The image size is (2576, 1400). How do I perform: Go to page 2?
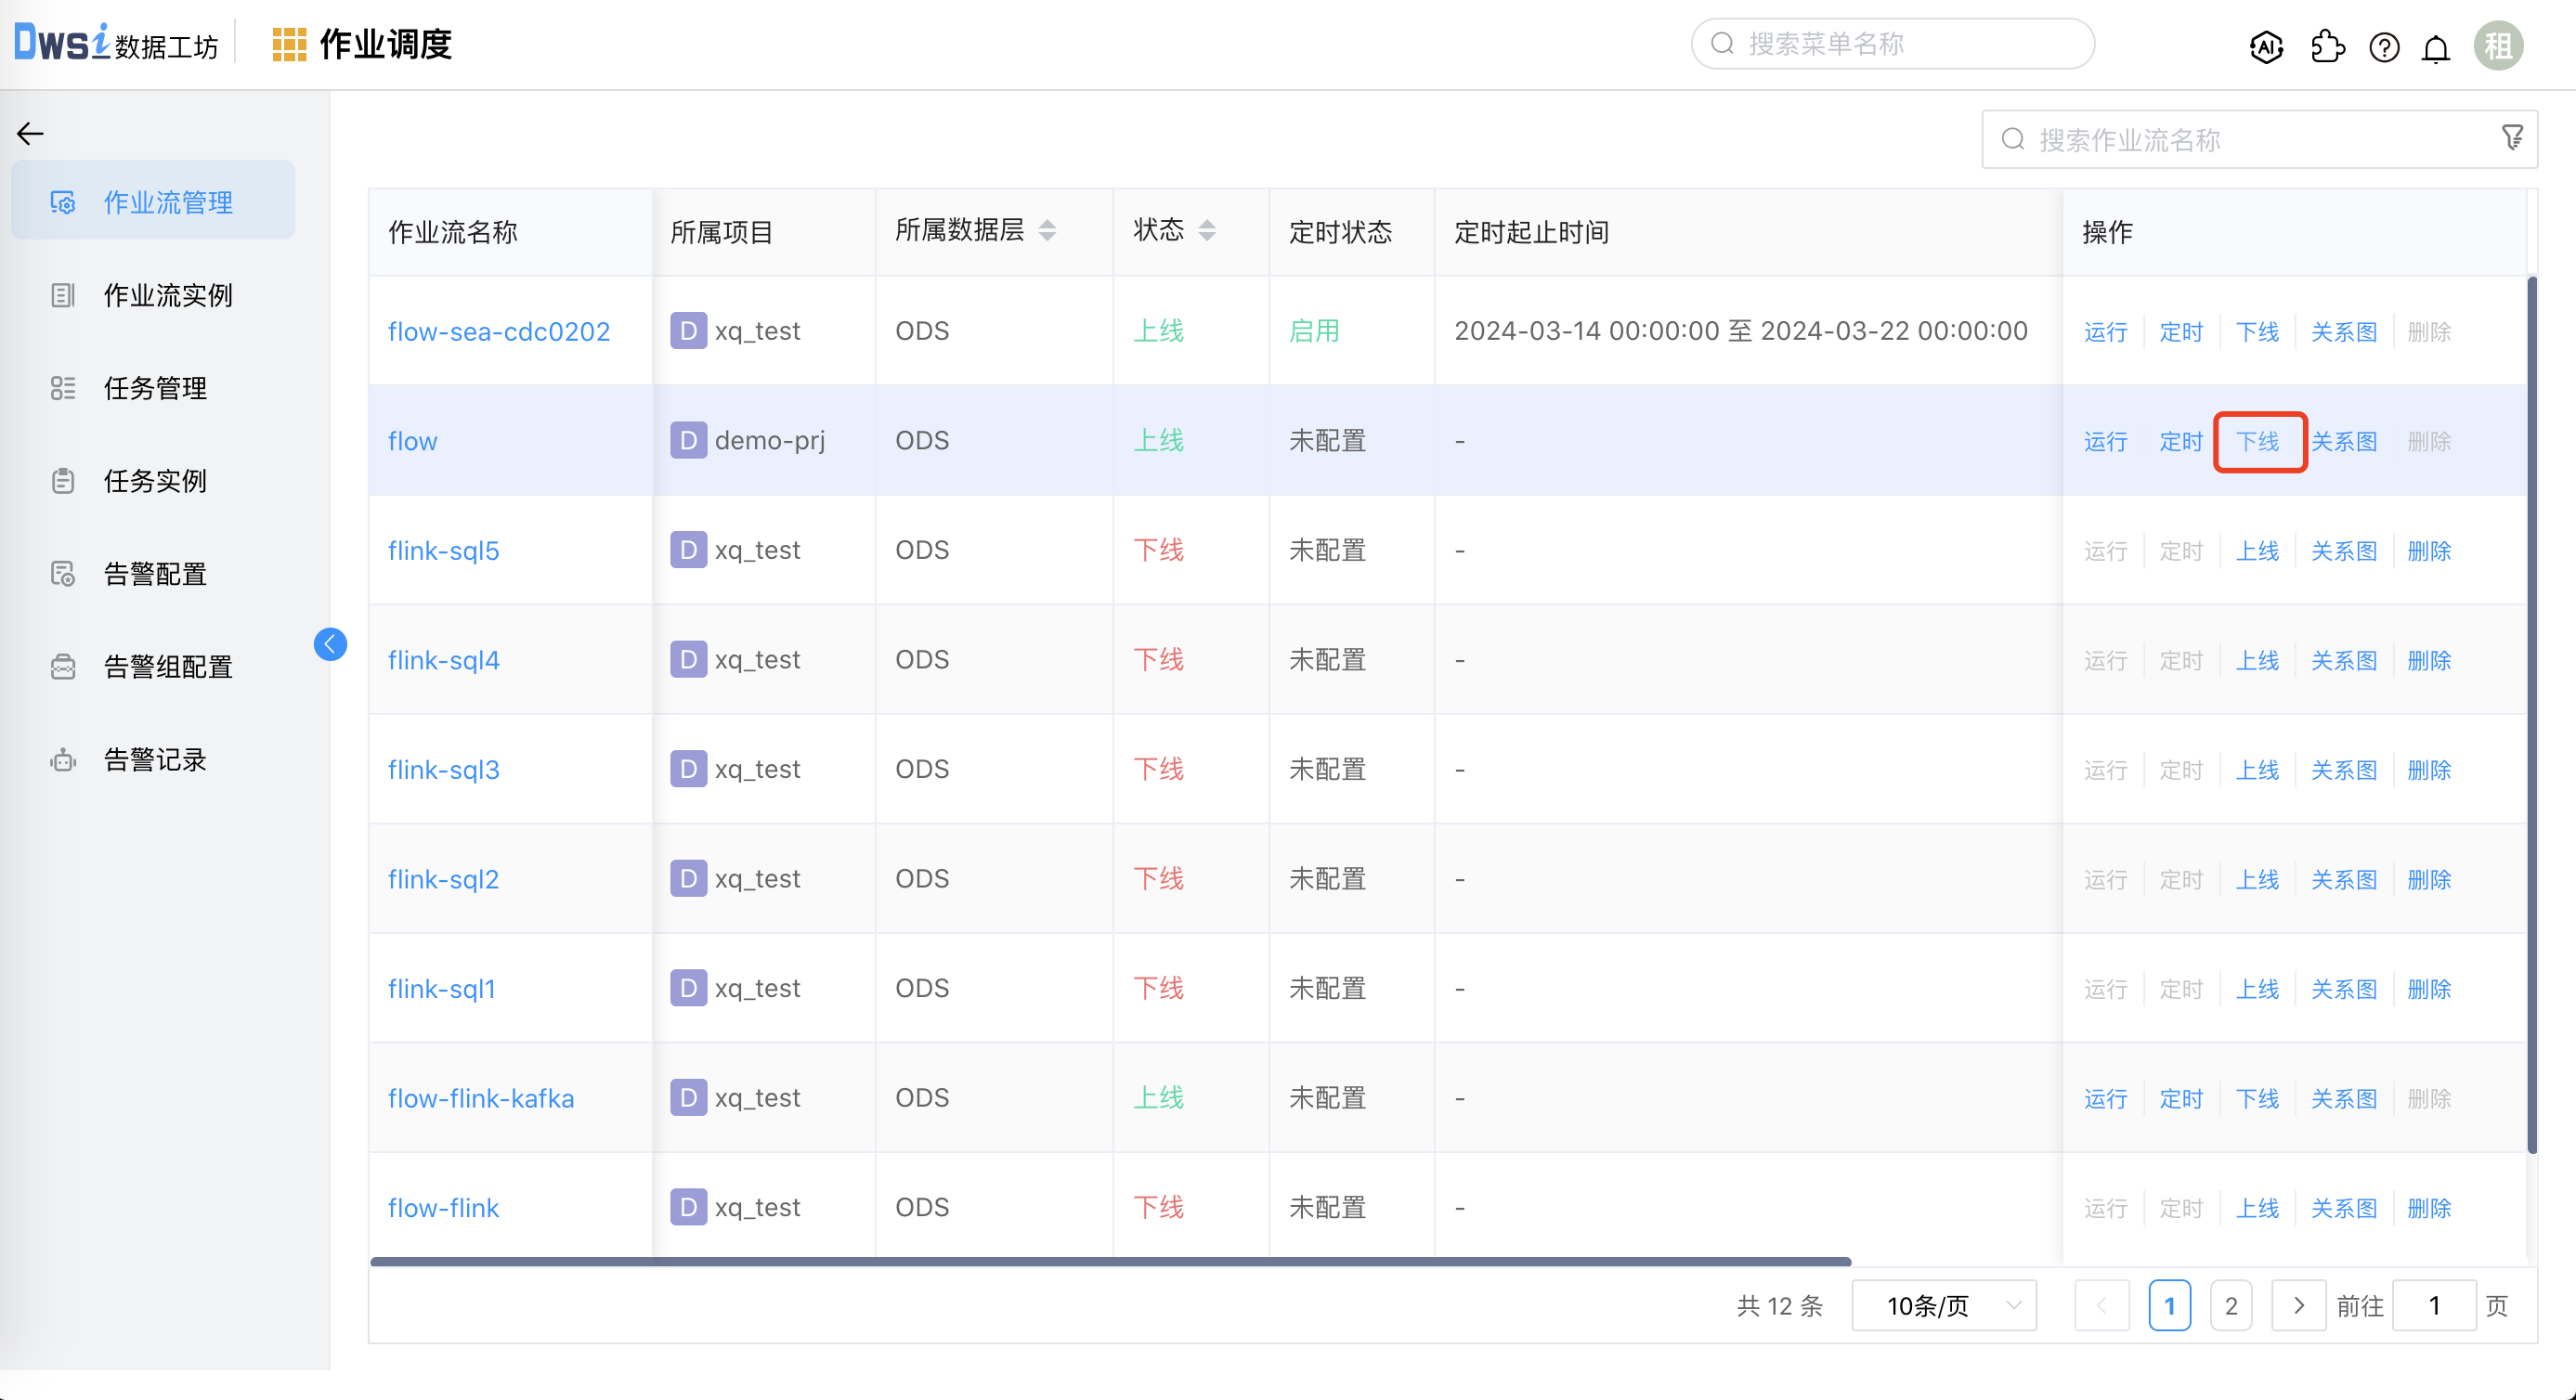pyautogui.click(x=2231, y=1305)
